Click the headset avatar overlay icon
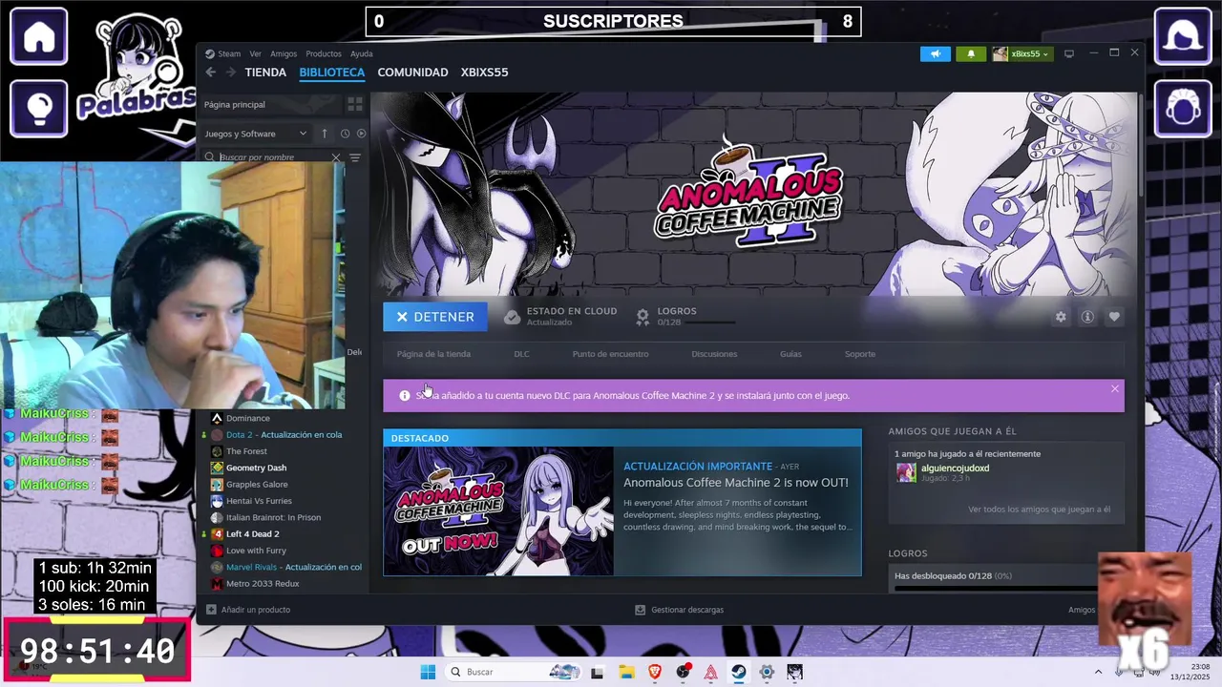The image size is (1222, 687). pos(1183,109)
